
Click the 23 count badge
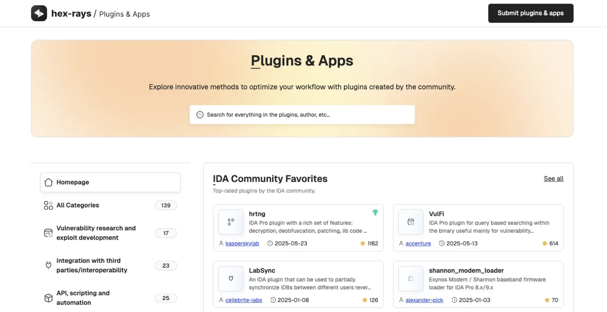click(x=166, y=265)
